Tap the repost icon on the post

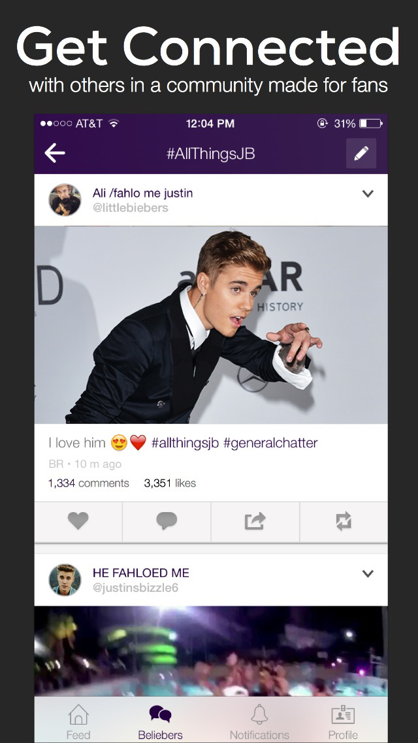pyautogui.click(x=344, y=521)
